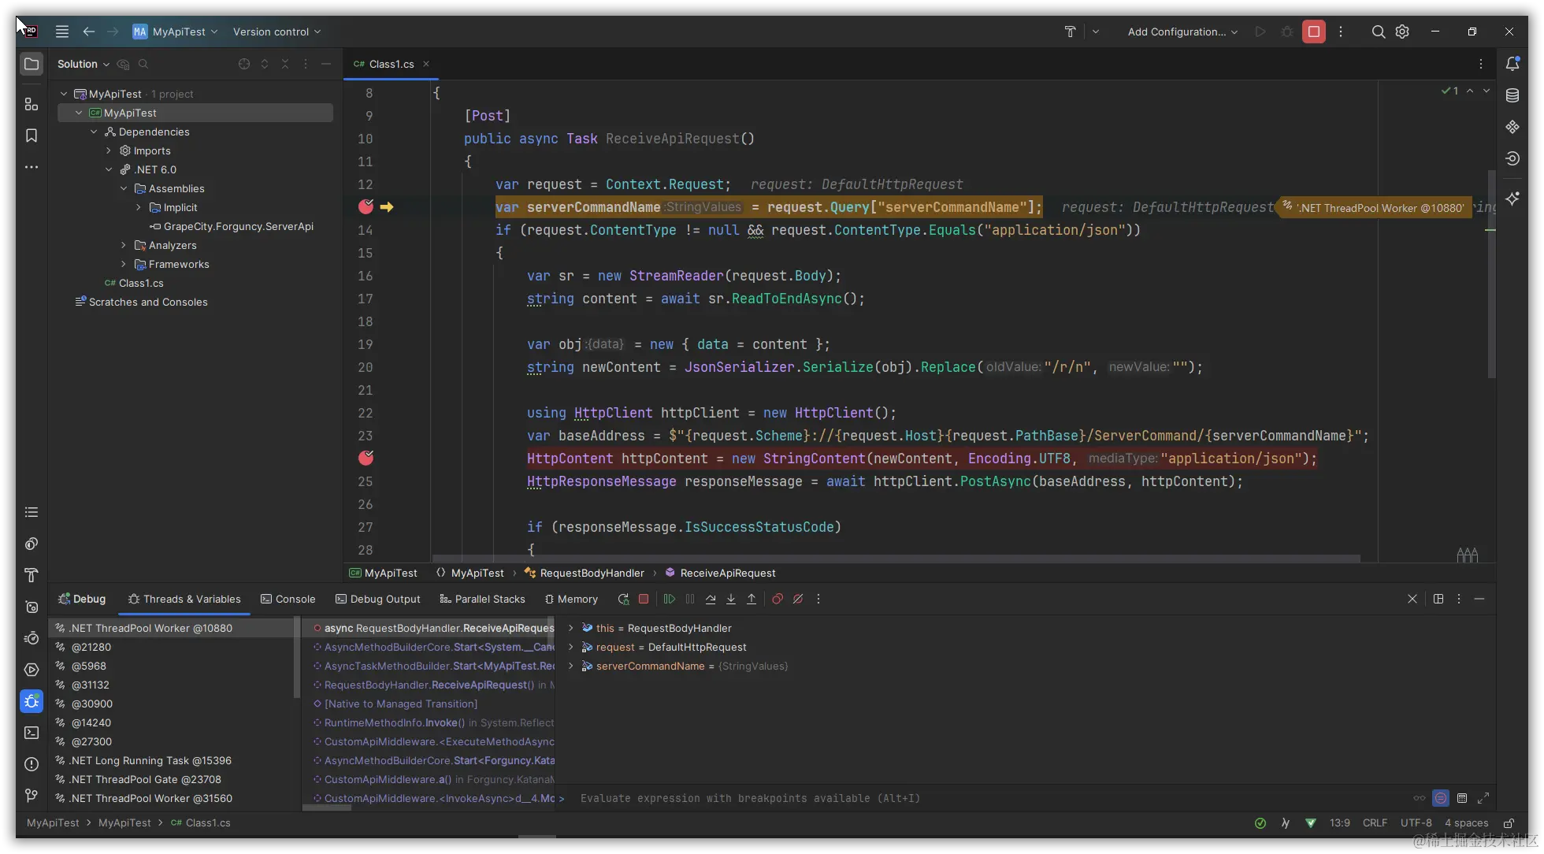The image size is (1544, 854).
Task: Click Step Into debug button
Action: pyautogui.click(x=731, y=599)
